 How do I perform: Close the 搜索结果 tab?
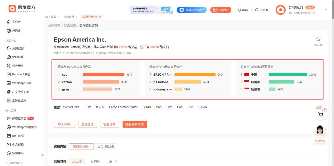pyautogui.click(x=77, y=17)
